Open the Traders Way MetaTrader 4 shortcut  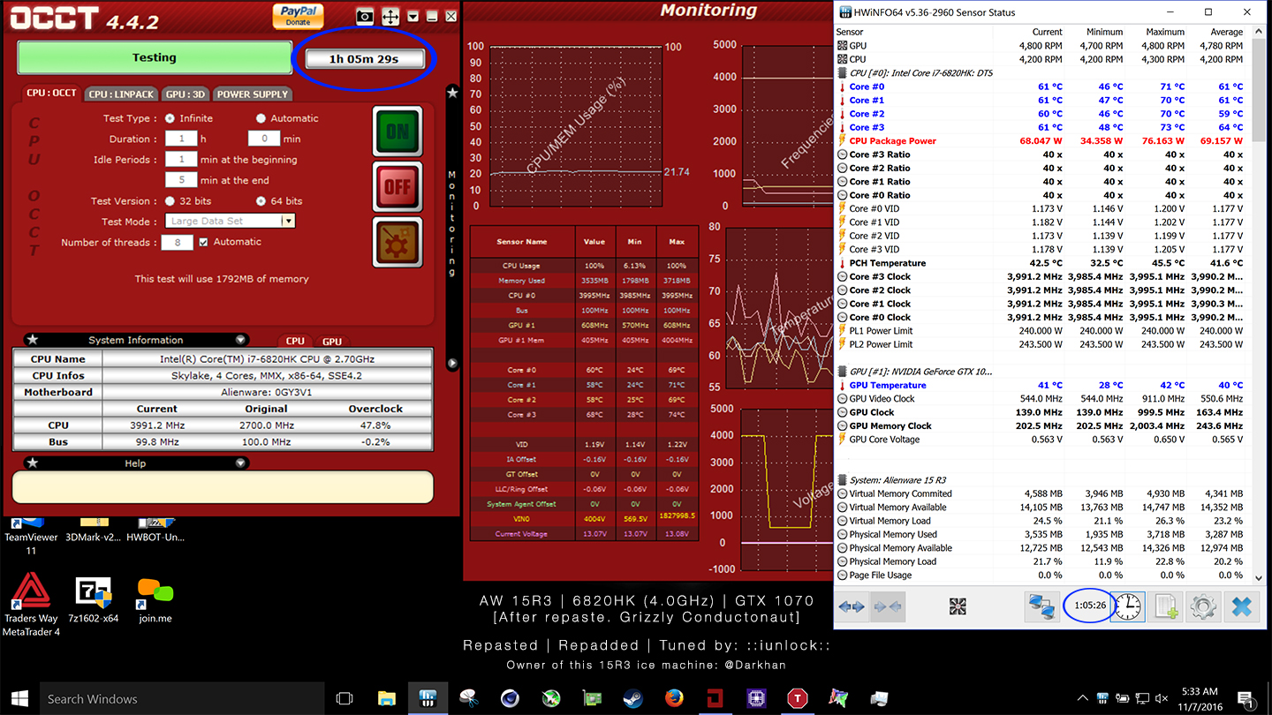pyautogui.click(x=31, y=605)
